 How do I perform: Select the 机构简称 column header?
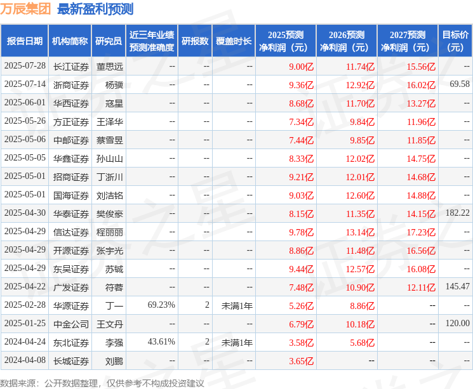pyautogui.click(x=70, y=41)
